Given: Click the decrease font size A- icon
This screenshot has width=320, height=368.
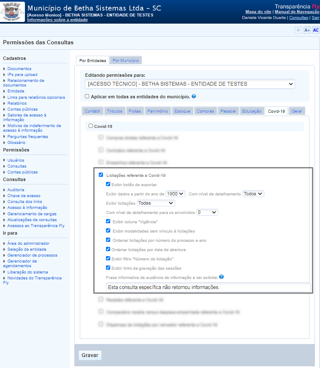Looking at the screenshot, I should (x=298, y=30).
